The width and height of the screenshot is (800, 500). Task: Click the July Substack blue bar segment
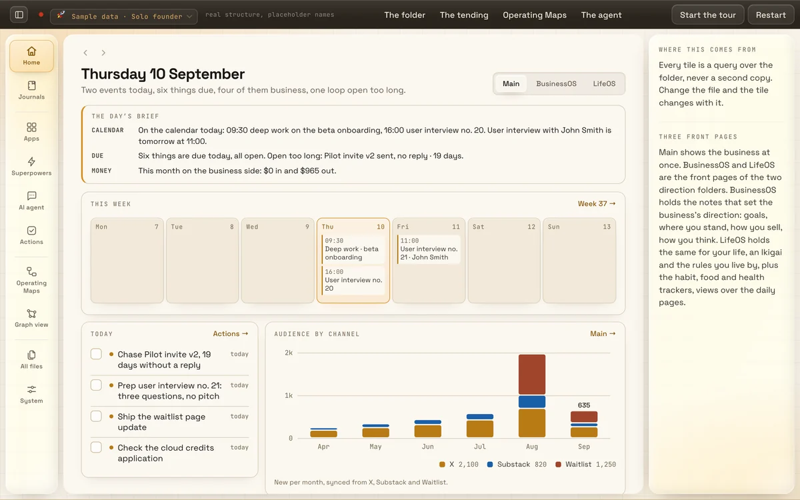(480, 417)
